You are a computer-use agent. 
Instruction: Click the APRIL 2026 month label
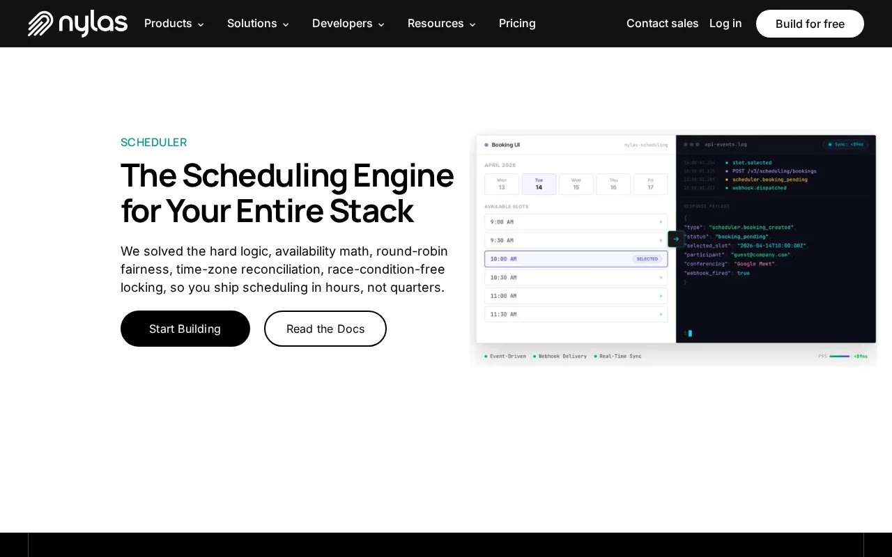tap(500, 166)
